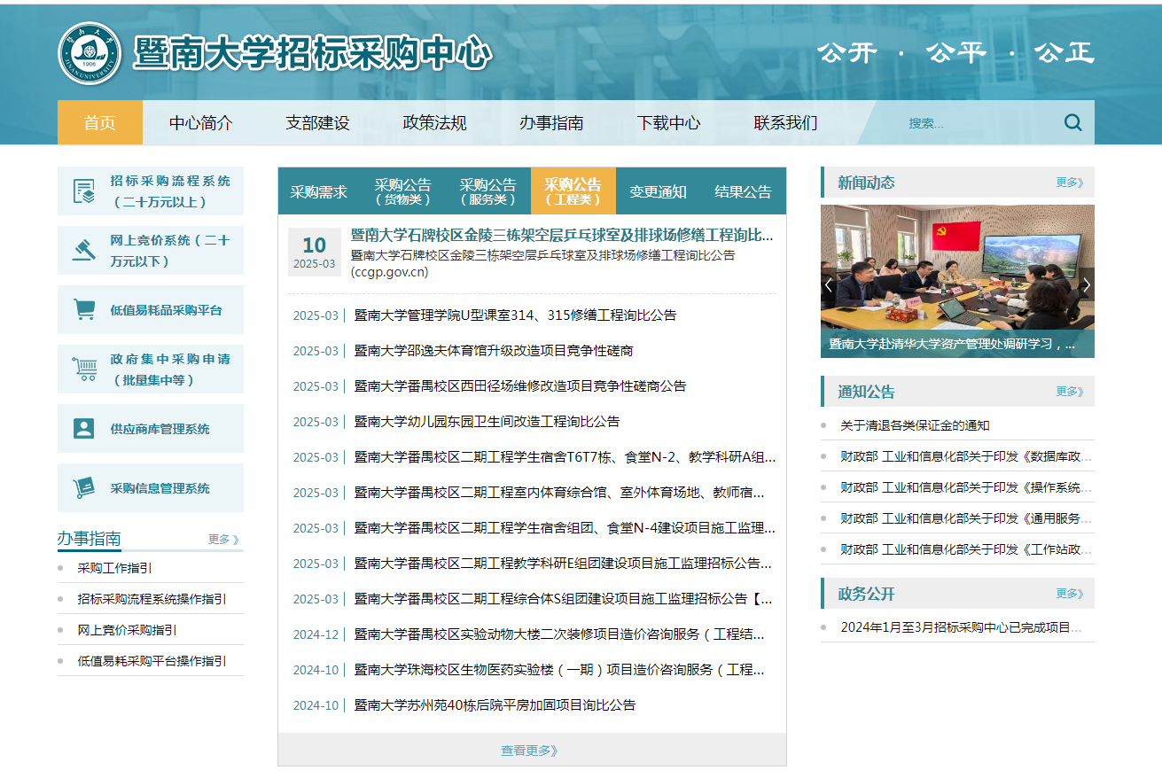Open 招标采购流程系统操作指引 guide

pyautogui.click(x=152, y=599)
